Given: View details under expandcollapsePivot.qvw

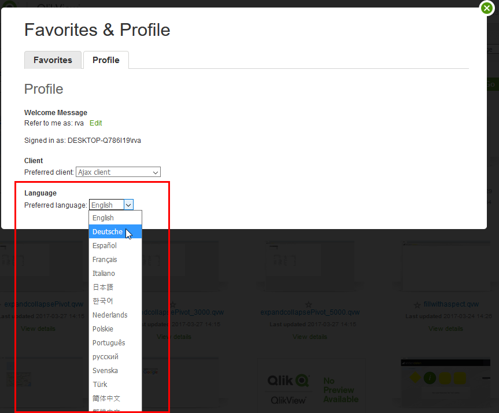Looking at the screenshot, I should (x=38, y=329).
